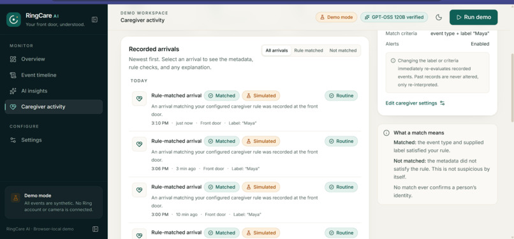Click the Caregiver activity heart icon
This screenshot has width=514, height=239.
pos(13,106)
